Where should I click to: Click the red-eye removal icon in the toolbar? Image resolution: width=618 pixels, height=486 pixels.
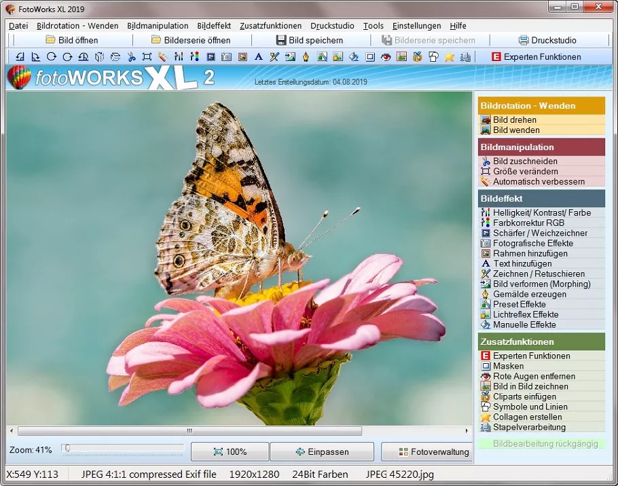[x=386, y=57]
